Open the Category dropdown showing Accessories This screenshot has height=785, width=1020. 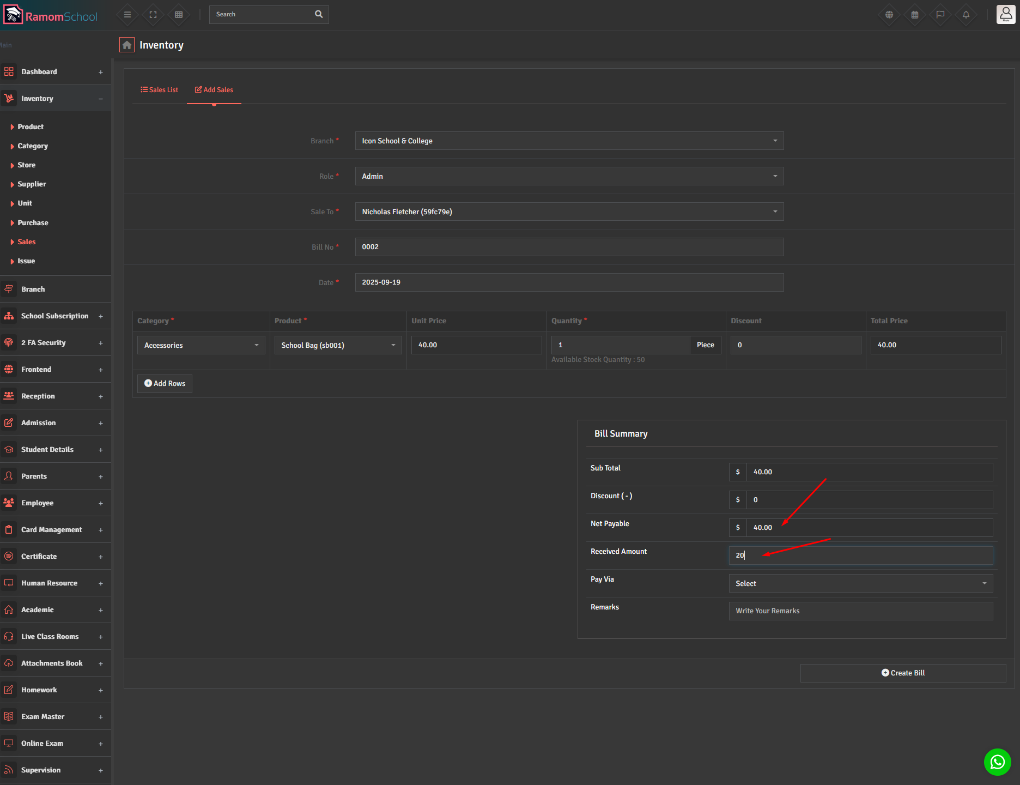tap(201, 345)
